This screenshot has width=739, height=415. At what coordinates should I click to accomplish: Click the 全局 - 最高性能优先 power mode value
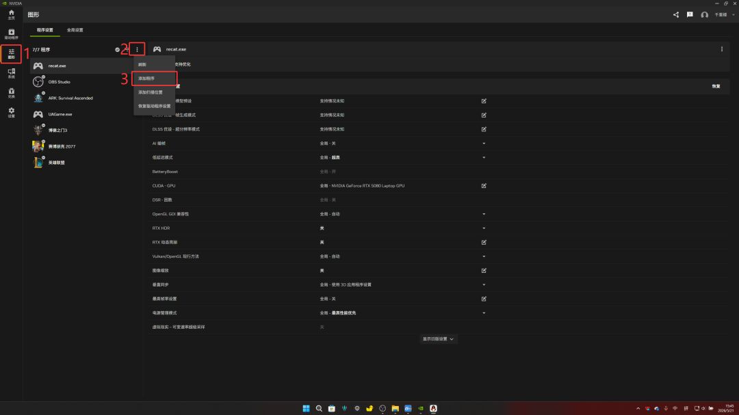[x=337, y=312]
